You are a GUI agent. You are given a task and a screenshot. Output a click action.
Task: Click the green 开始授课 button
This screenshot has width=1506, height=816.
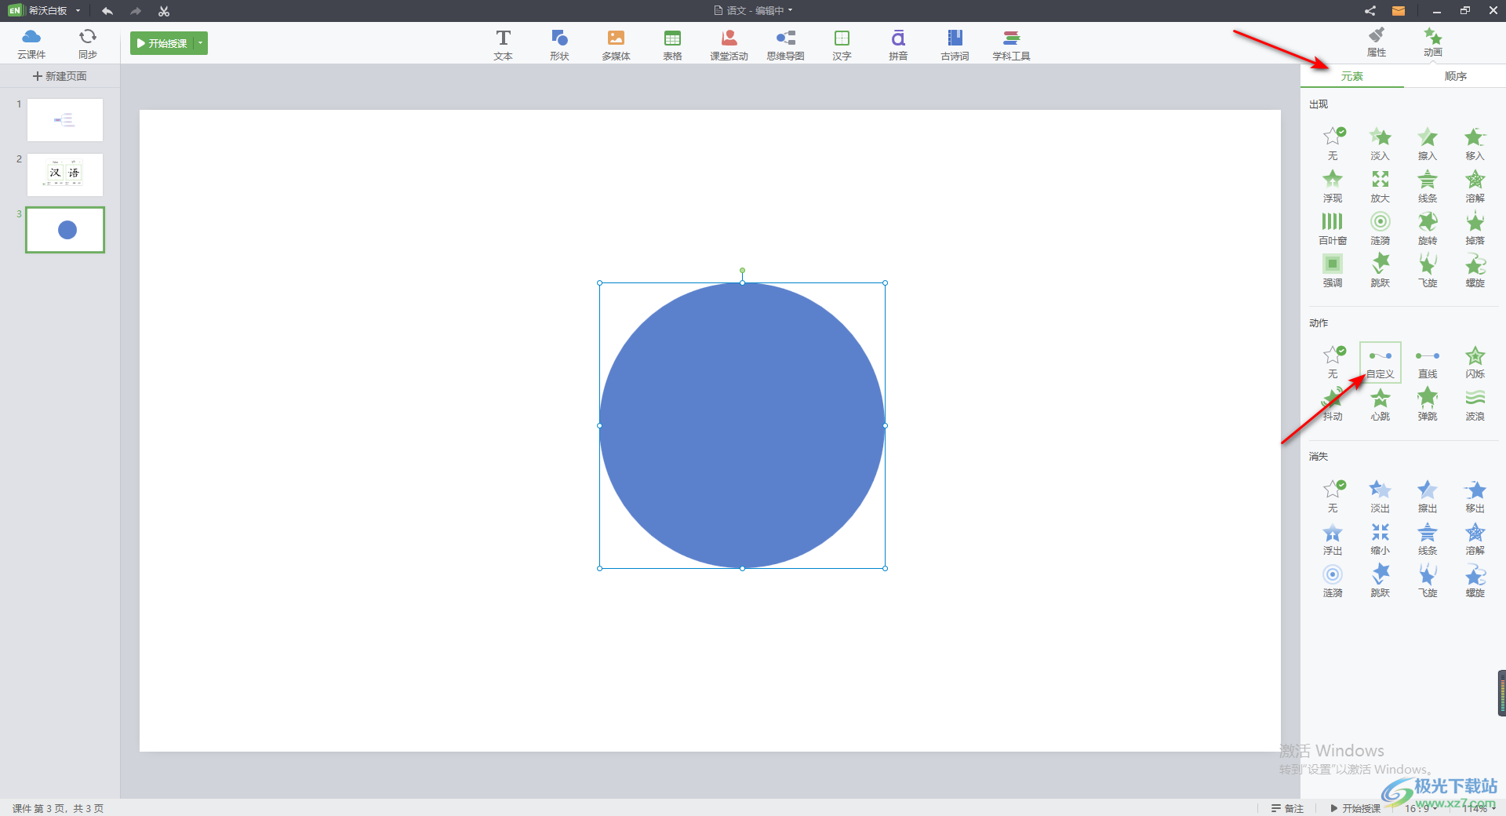(x=162, y=43)
